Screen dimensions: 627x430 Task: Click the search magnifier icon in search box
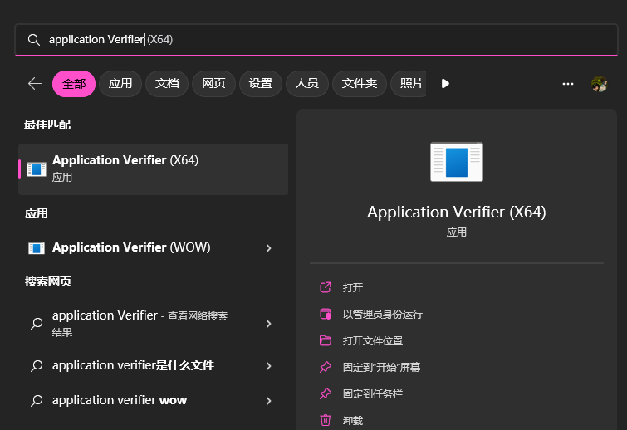34,40
